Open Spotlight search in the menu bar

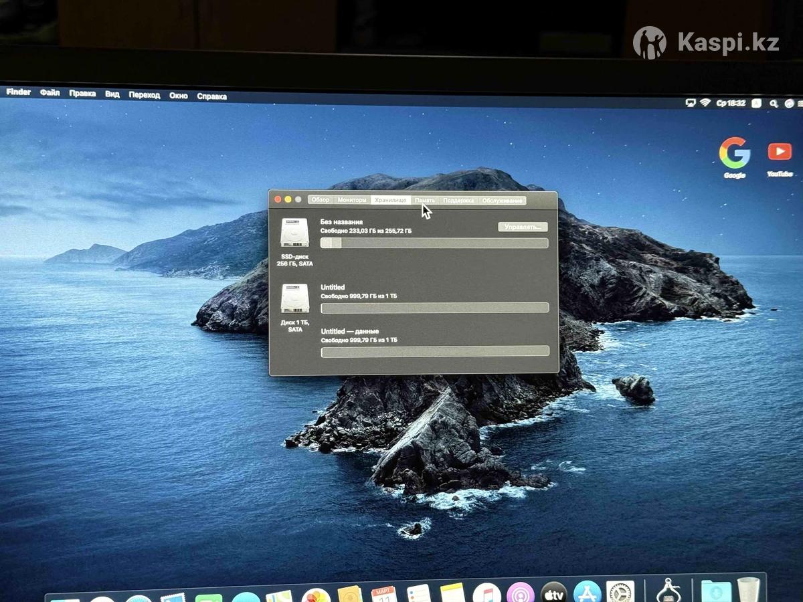774,104
